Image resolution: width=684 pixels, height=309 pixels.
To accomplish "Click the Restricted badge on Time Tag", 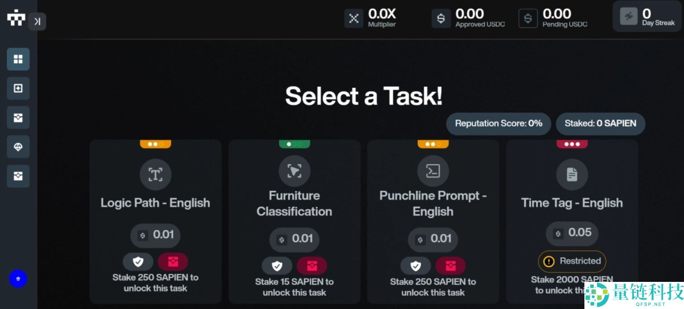I will [x=572, y=261].
